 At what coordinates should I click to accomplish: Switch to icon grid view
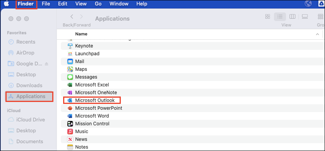[x=268, y=17]
